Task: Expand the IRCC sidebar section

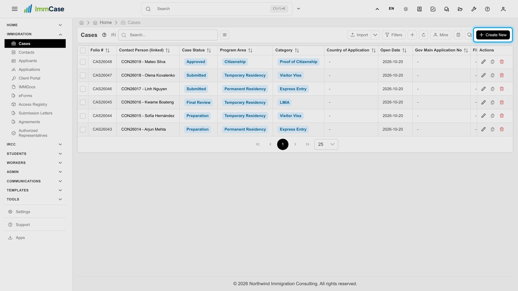Action: [x=34, y=145]
